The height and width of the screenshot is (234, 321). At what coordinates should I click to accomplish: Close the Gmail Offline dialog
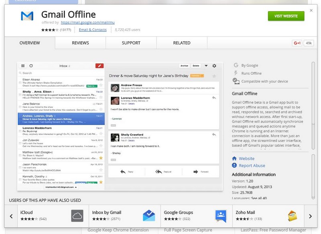(311, 10)
